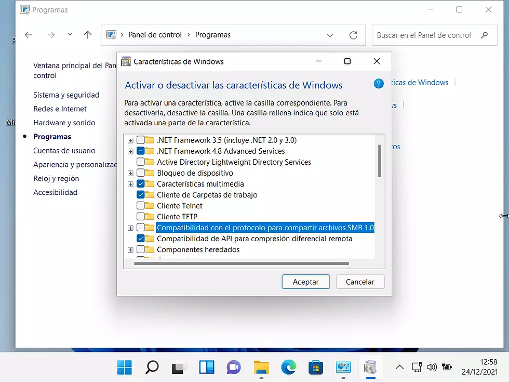Enable Cliente TFTP checkbox
Image resolution: width=509 pixels, height=382 pixels.
(141, 216)
